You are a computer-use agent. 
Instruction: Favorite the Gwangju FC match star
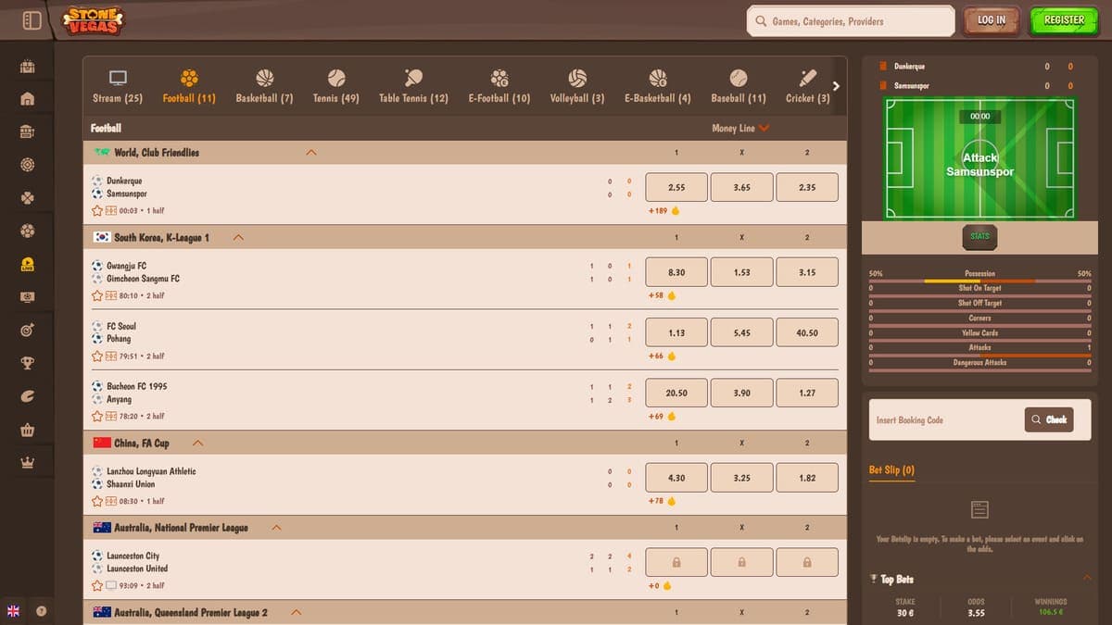point(97,295)
